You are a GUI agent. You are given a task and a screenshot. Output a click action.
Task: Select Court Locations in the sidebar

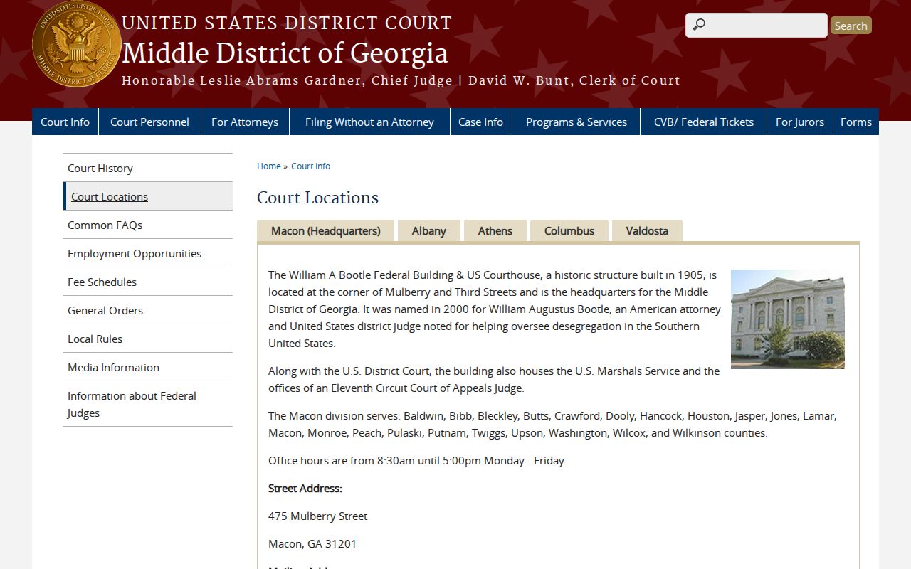(x=147, y=196)
